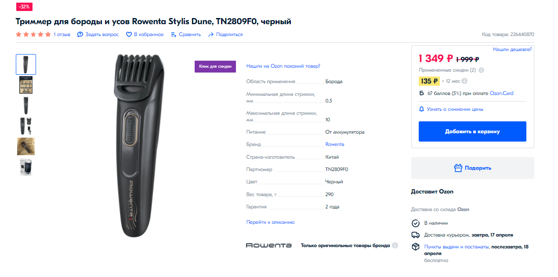558x277 pixels.
Task: Click info icon beside 12 months installment
Action: click(x=464, y=81)
